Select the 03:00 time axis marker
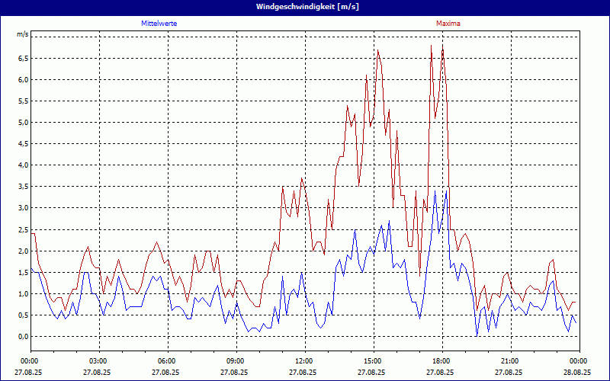Viewport: 610px width, 381px height. (98, 361)
